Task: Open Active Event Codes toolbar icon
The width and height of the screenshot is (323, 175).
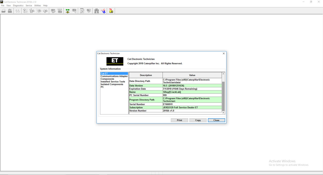Action: tap(39, 11)
